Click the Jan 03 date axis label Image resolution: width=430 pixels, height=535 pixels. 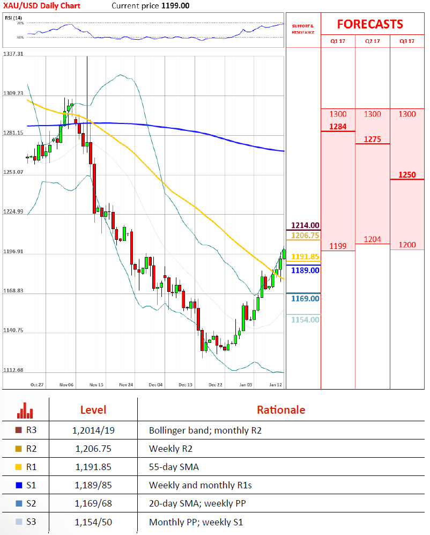[x=246, y=385]
